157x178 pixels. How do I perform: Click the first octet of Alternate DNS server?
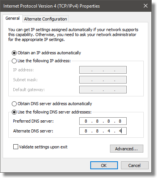(86, 131)
